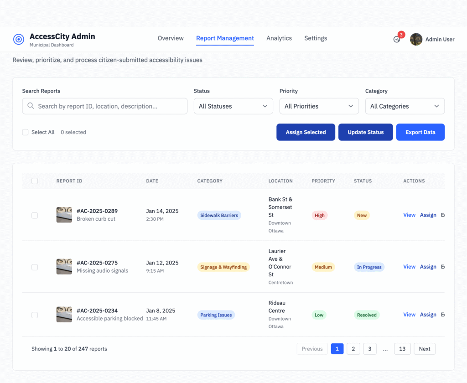Open thumbnail for report #AC-2025-0234

[x=64, y=315]
